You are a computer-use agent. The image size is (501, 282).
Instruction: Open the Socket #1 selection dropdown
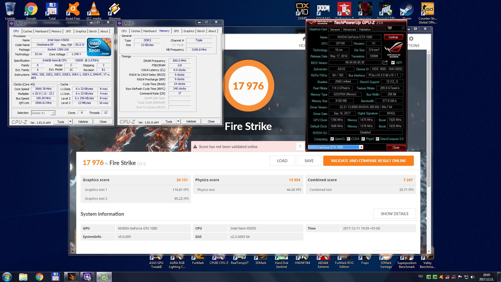(53, 113)
